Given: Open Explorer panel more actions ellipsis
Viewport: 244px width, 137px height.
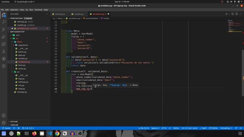Looking at the screenshot, I should [x=47, y=14].
